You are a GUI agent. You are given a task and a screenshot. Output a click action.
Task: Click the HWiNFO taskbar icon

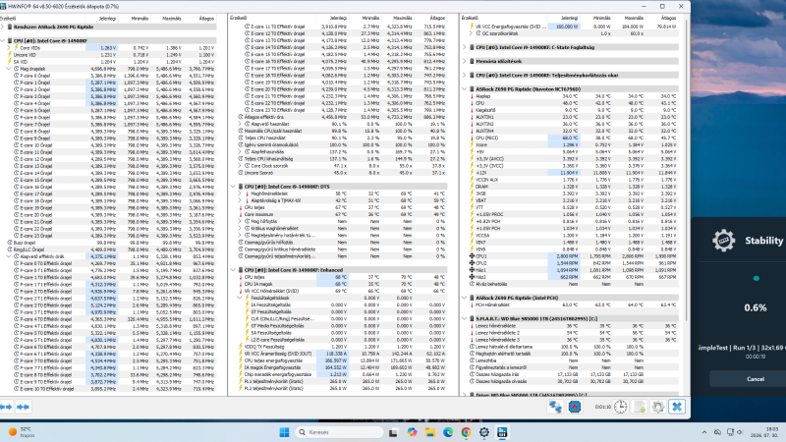pos(502,432)
